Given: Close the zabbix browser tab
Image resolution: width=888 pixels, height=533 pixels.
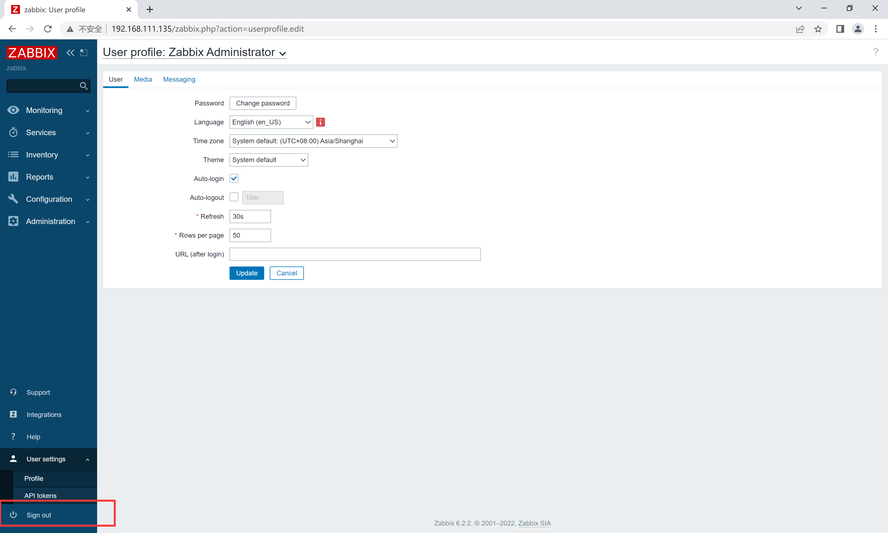Looking at the screenshot, I should (128, 10).
